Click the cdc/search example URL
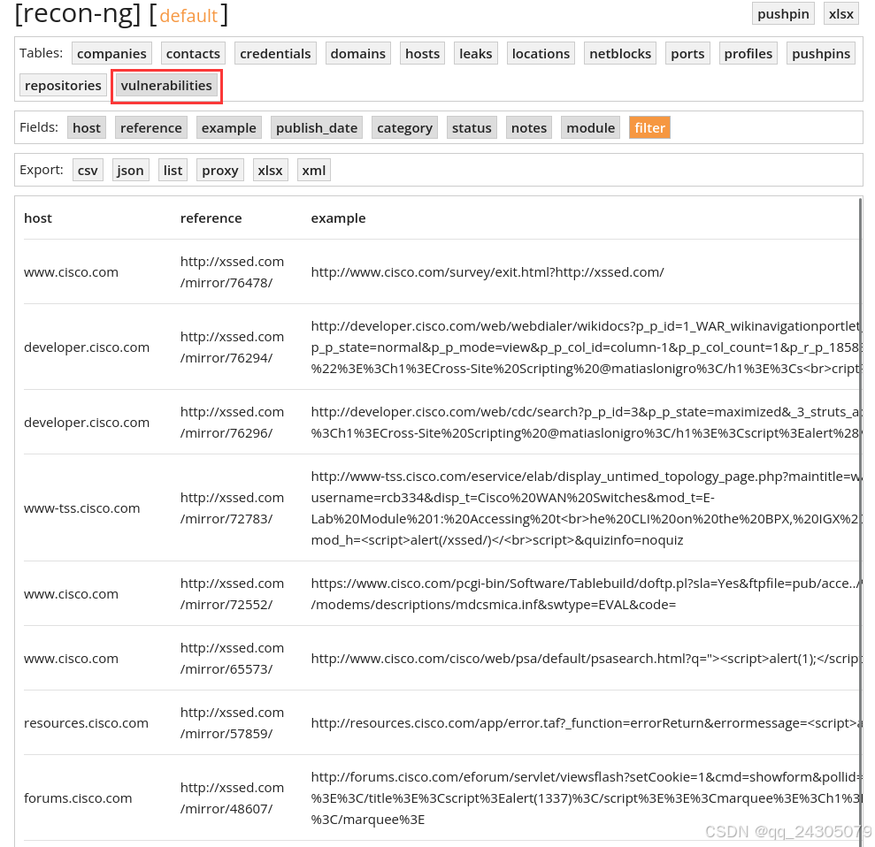 586,422
